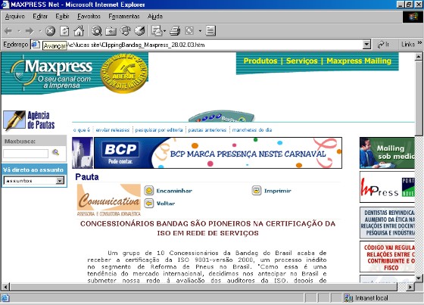Click the Mailing sob medida banner

387,153
